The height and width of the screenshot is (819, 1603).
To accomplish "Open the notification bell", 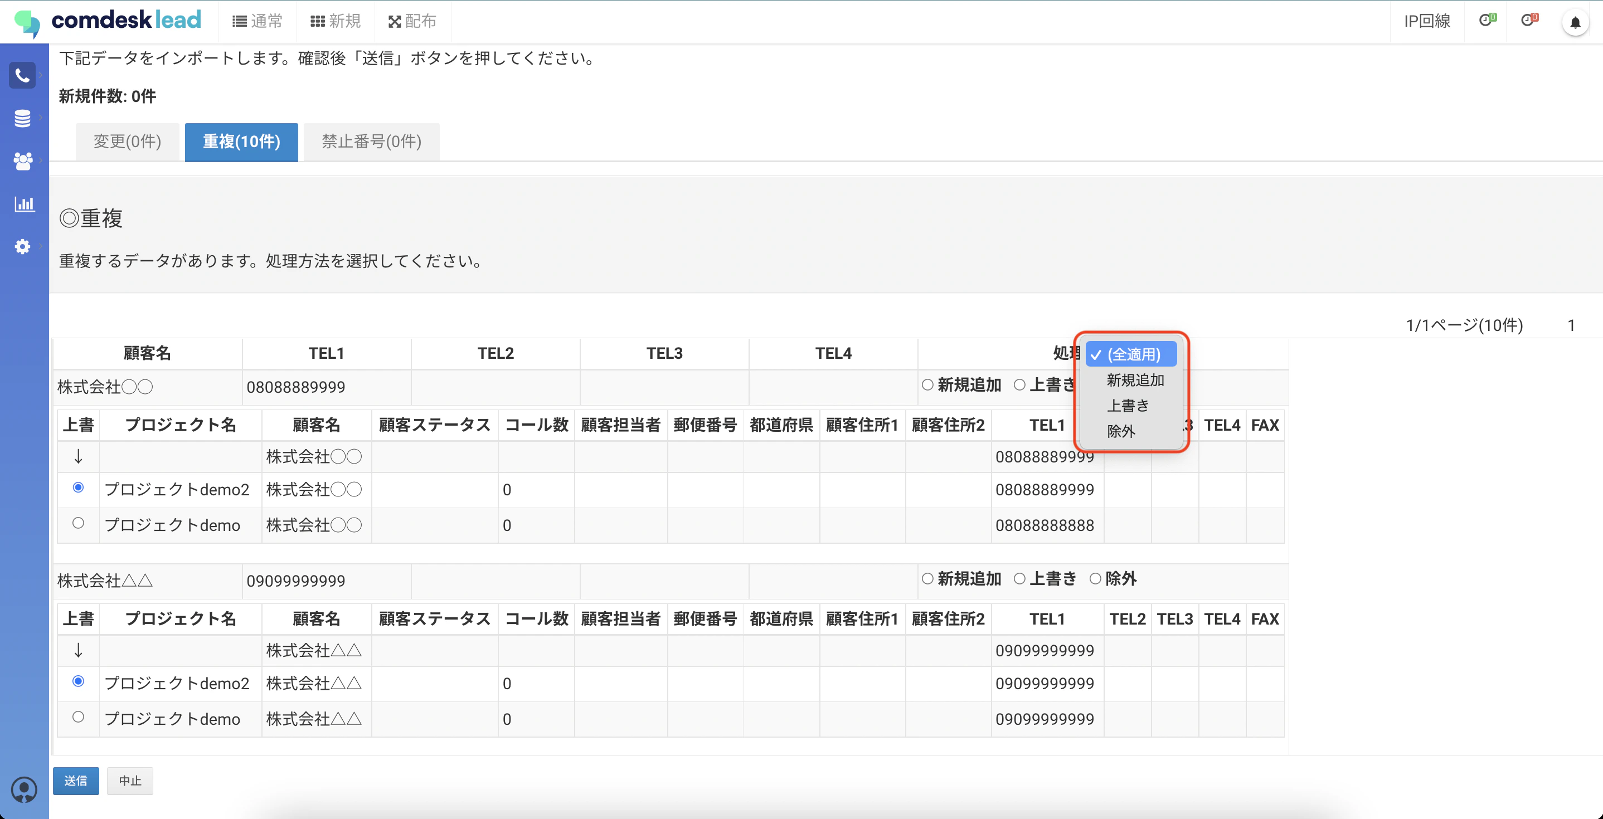I will coord(1575,22).
